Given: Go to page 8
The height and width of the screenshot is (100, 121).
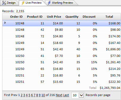Looking at the screenshot, I should coord(37,95).
